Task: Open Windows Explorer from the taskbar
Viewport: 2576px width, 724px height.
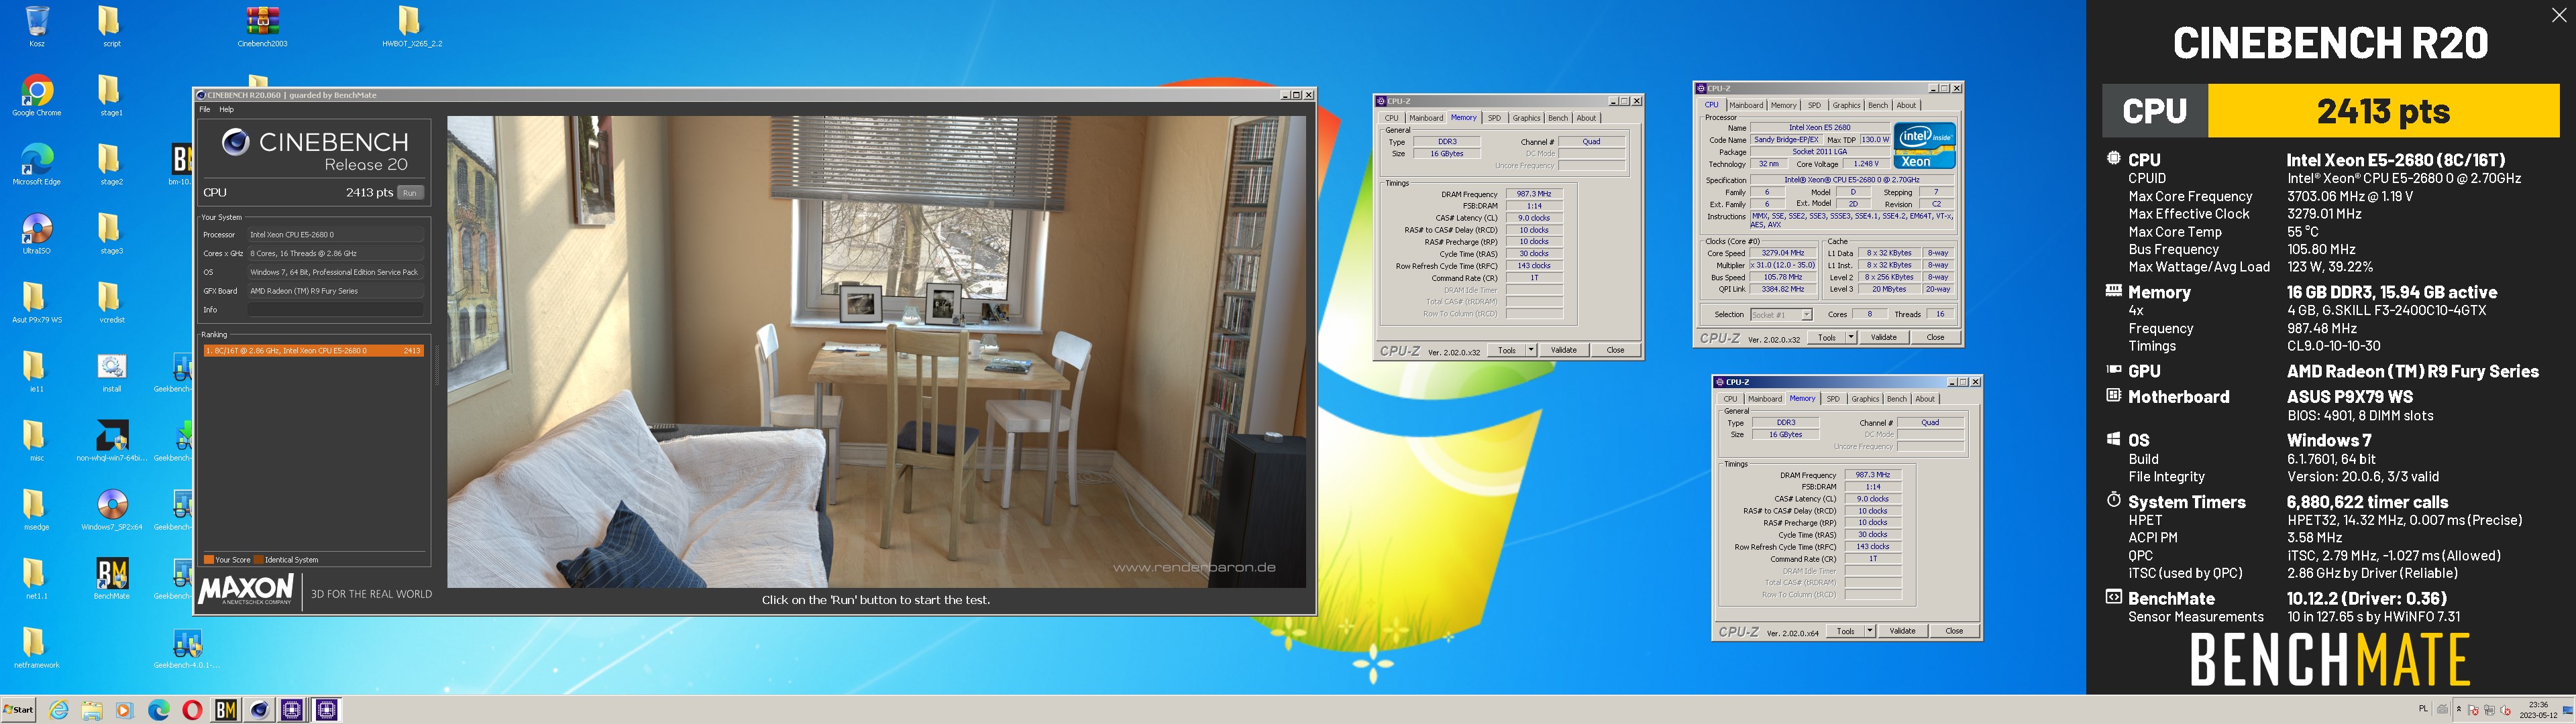Action: (x=92, y=710)
